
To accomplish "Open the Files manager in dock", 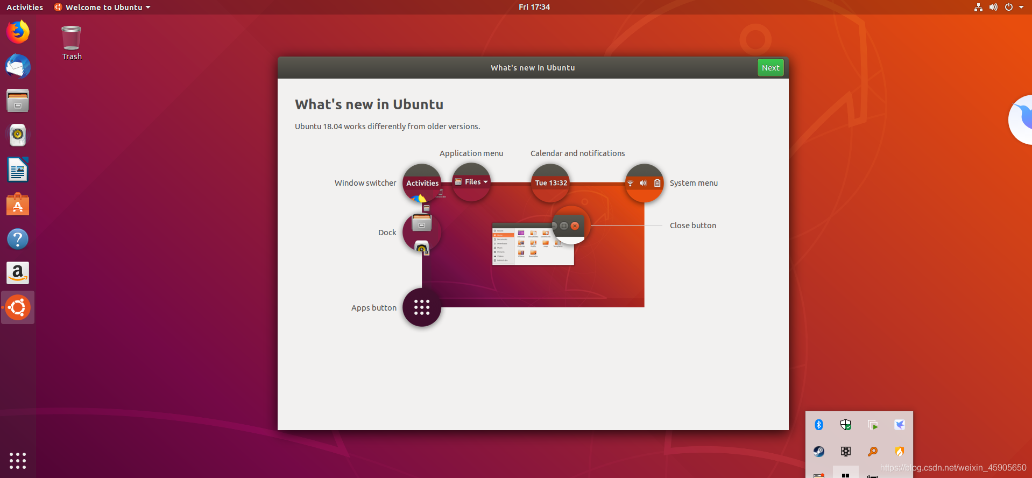I will pos(18,101).
